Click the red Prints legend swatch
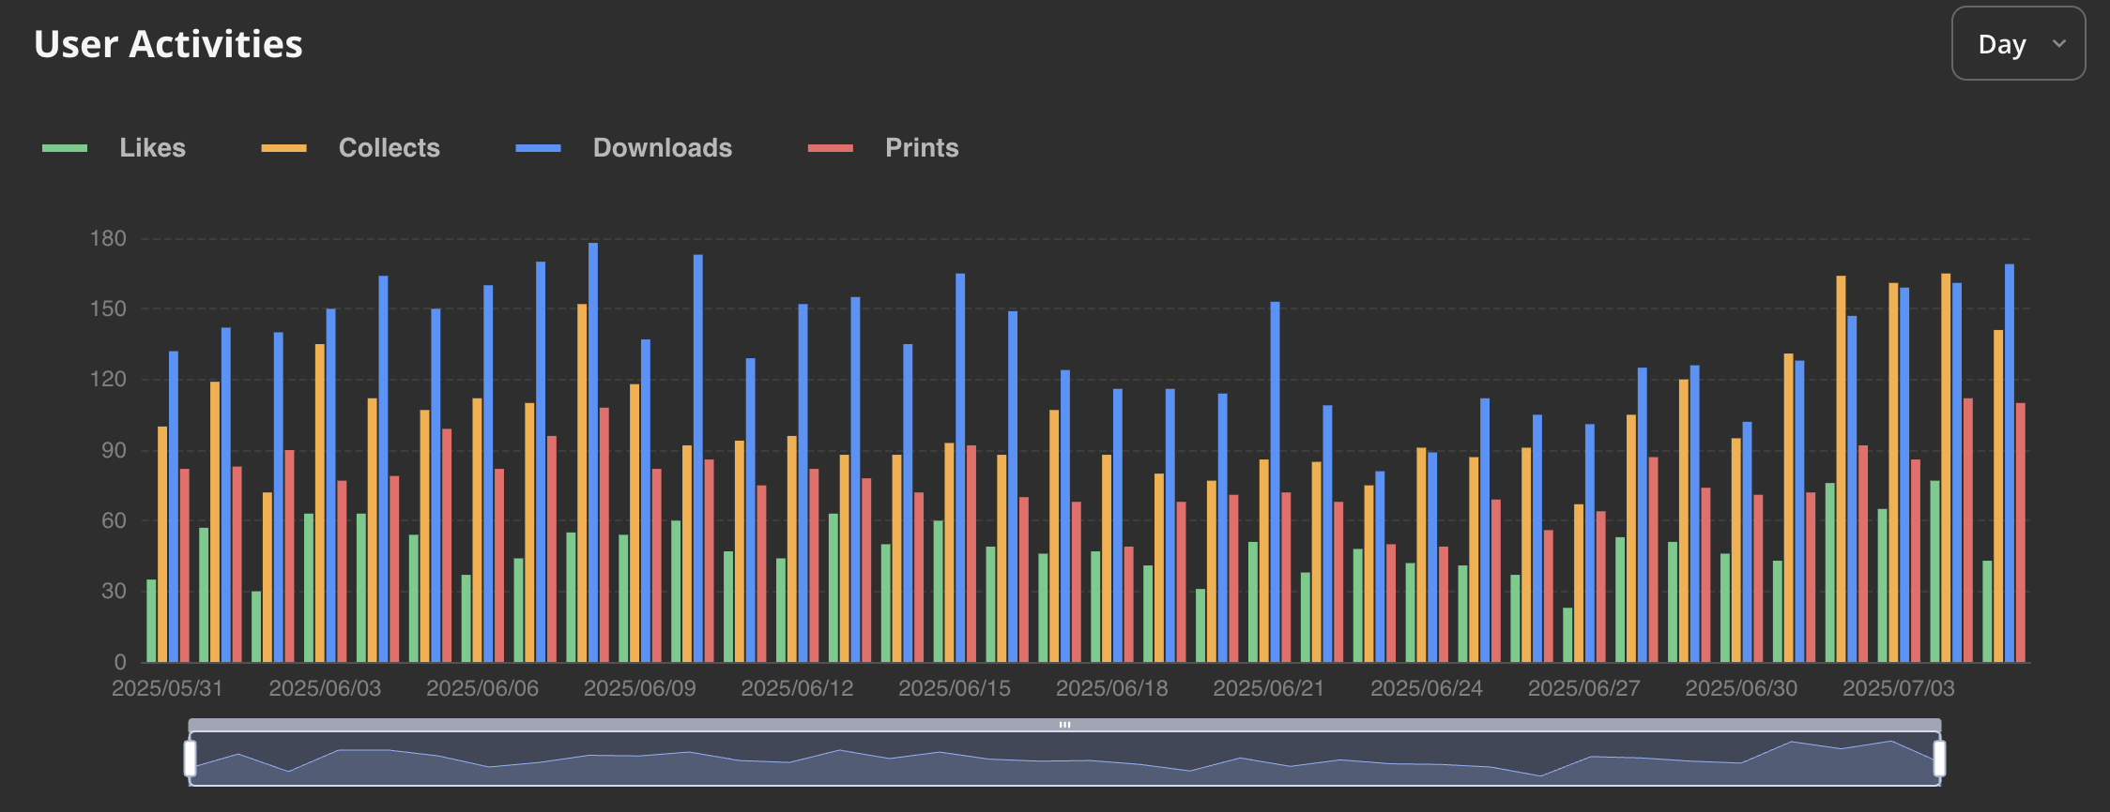 [831, 148]
